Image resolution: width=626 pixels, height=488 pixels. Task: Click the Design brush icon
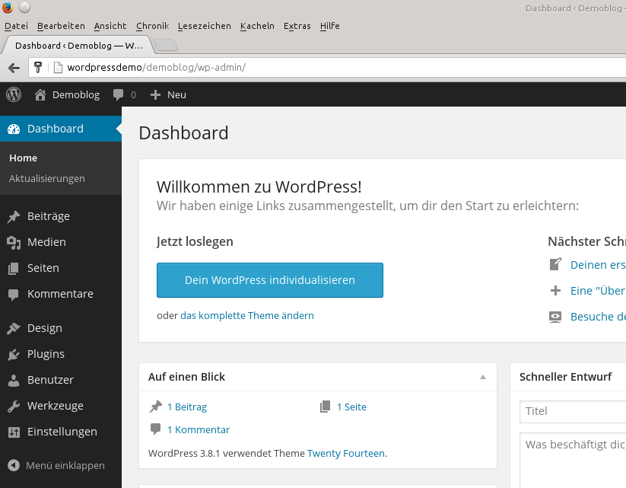point(14,328)
